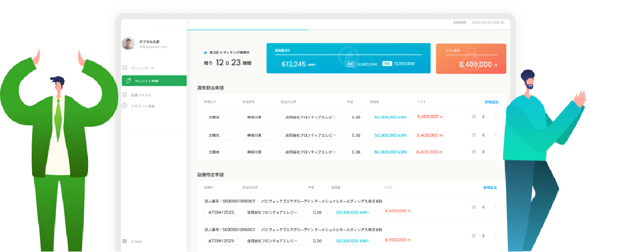Click the edit icon in the first 通常割当申請 row

coord(474,117)
